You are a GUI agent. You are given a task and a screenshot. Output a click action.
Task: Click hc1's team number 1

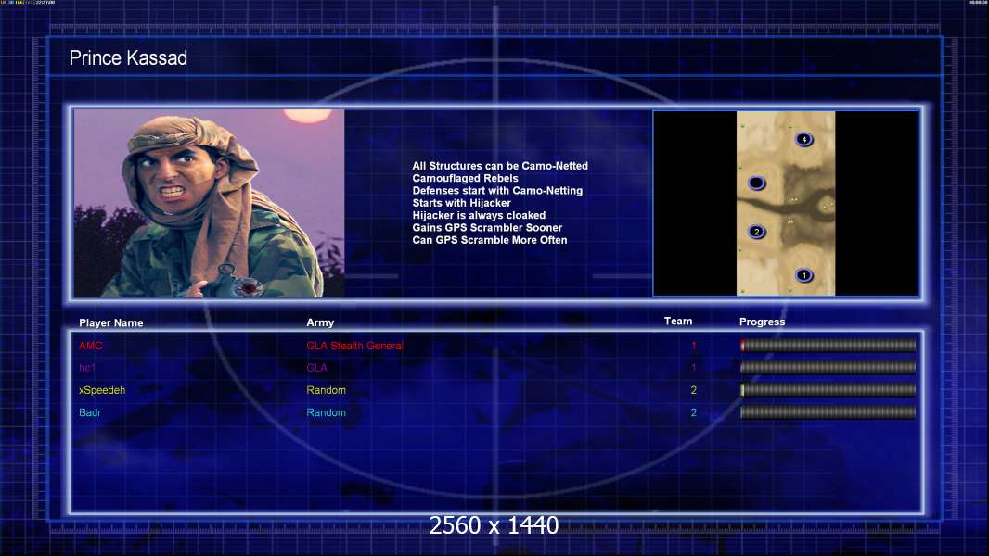coord(694,368)
